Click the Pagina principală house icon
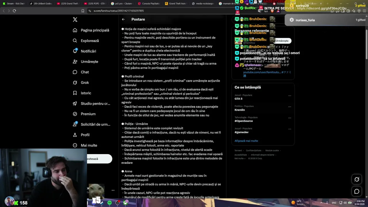368x207 pixels. (75, 30)
